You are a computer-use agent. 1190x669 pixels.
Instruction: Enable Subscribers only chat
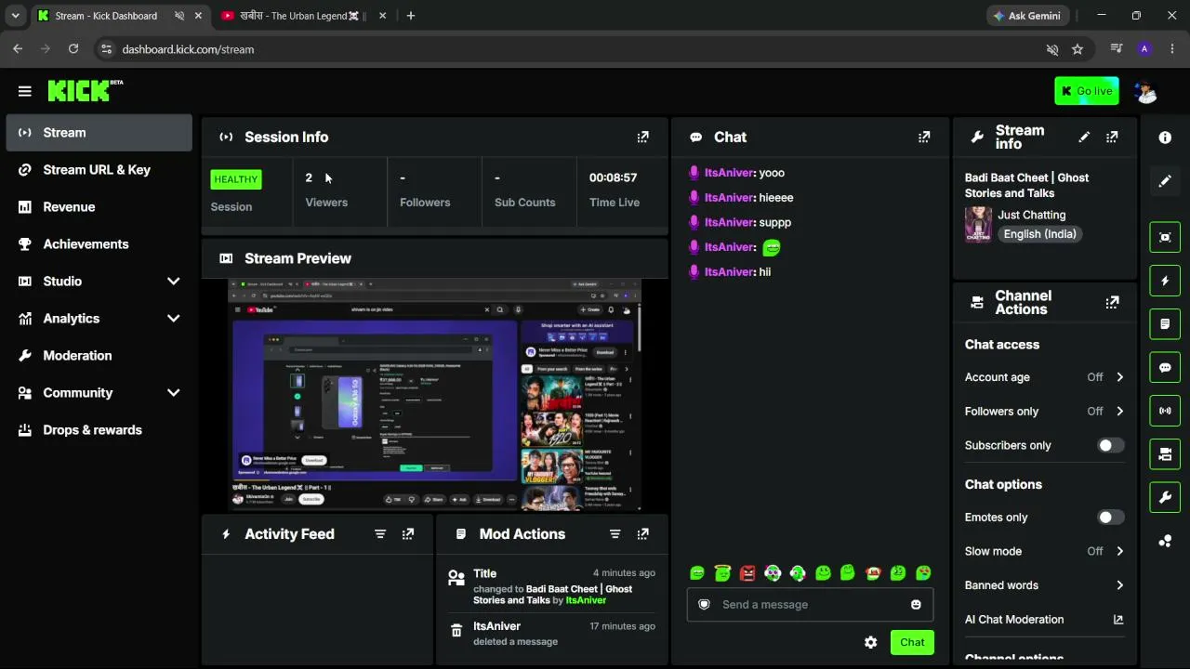click(1110, 446)
